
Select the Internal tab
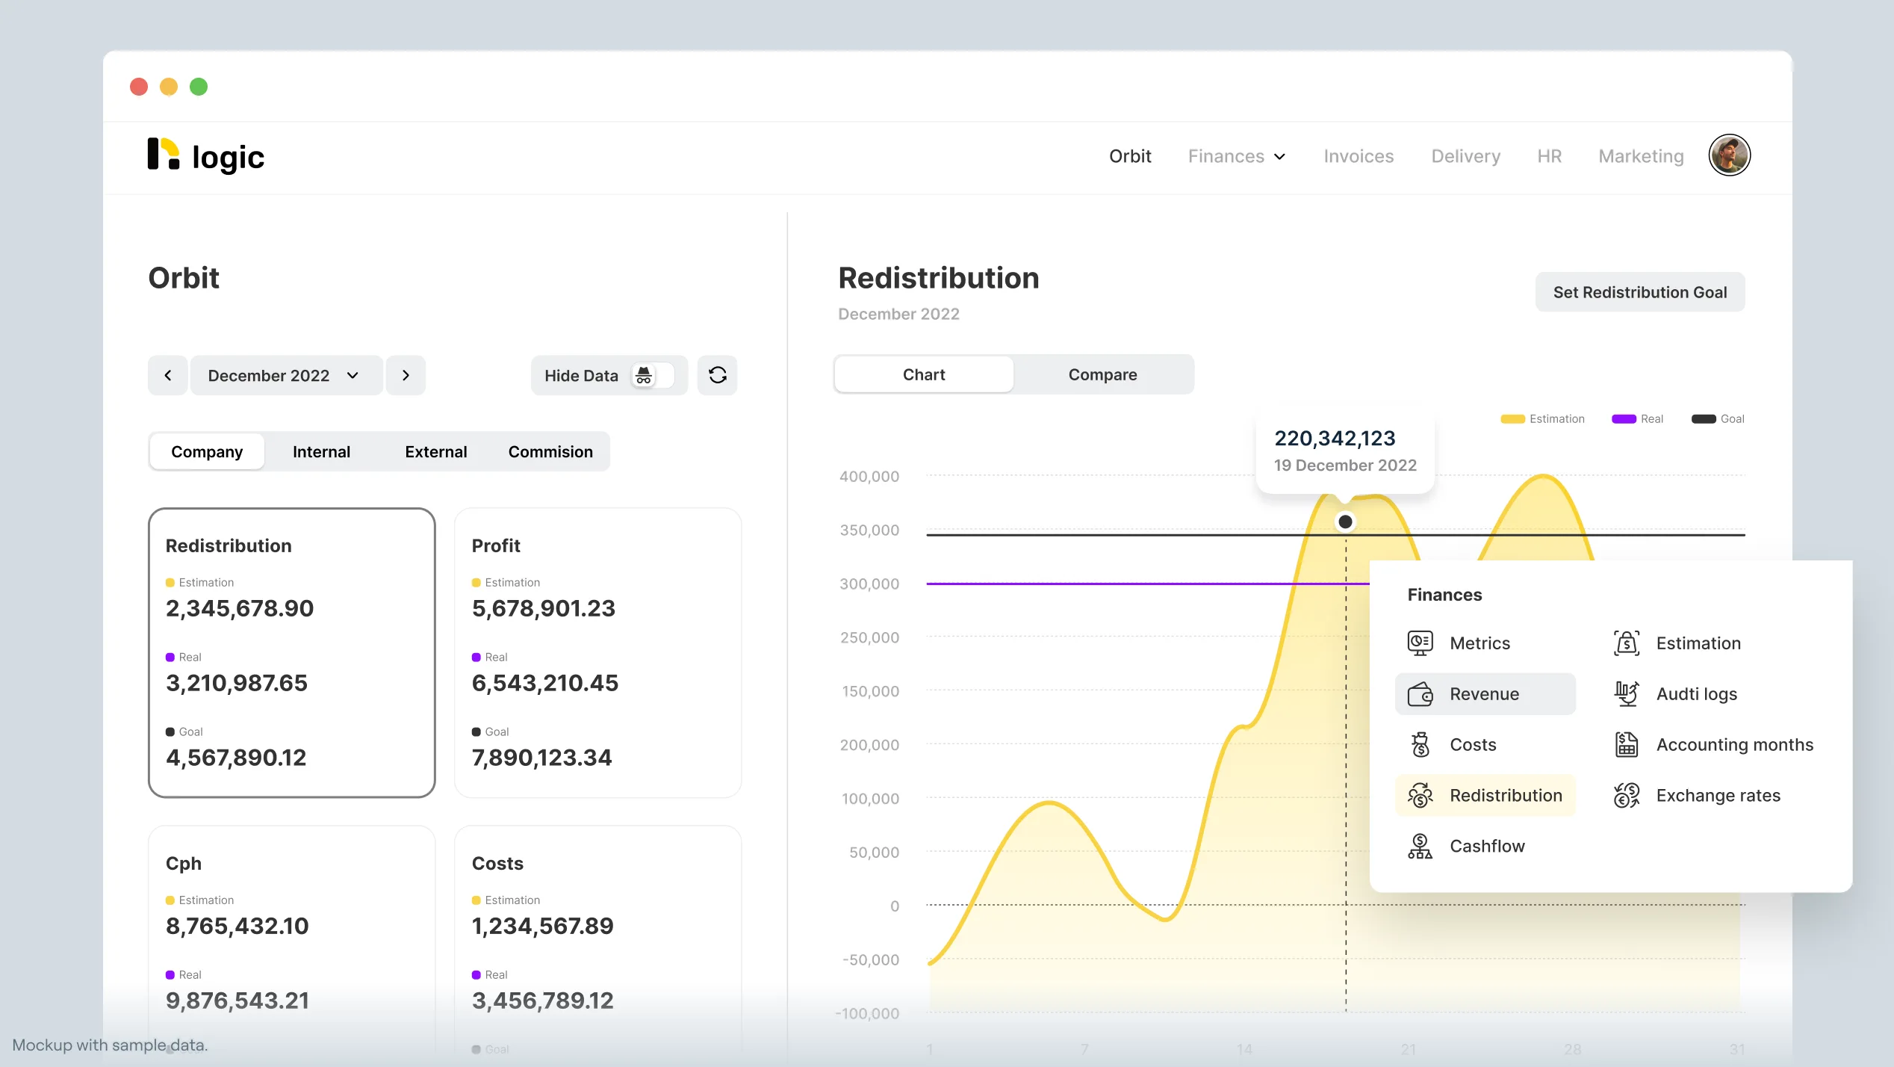321,452
